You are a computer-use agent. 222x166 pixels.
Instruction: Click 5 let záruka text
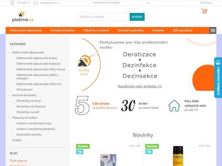pyautogui.click(x=101, y=103)
